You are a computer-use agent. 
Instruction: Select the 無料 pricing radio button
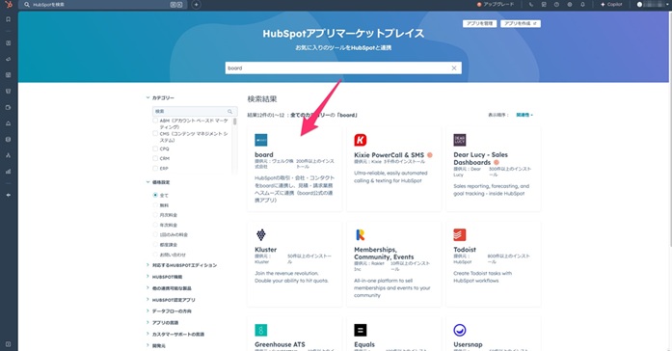coord(155,205)
